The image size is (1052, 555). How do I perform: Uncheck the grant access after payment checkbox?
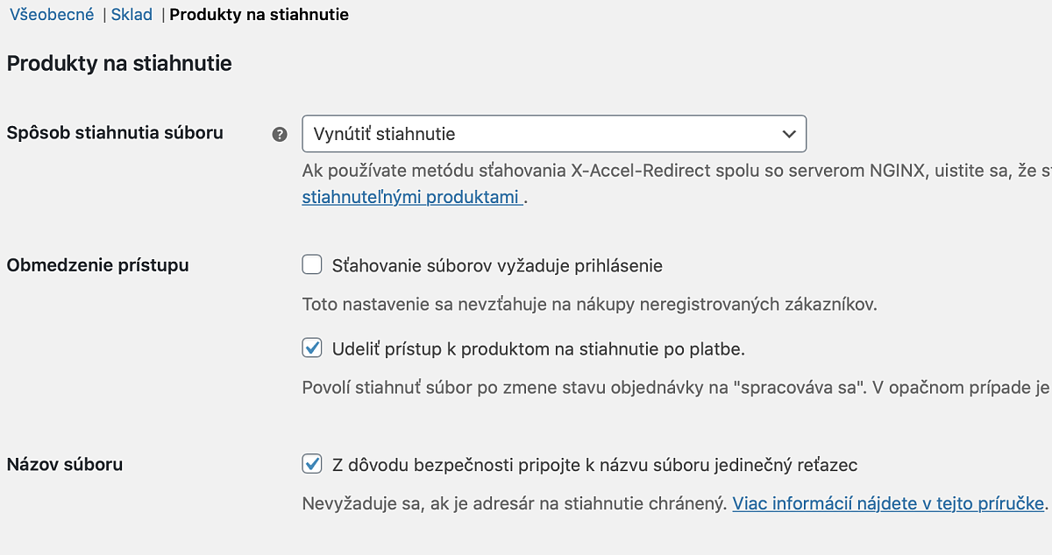point(312,348)
